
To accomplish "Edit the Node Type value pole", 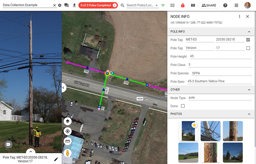I will pyautogui.click(x=220, y=98).
